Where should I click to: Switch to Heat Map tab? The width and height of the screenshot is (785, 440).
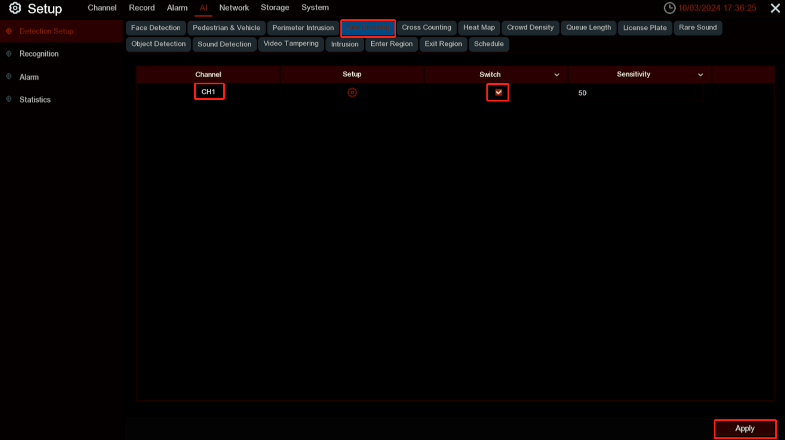(x=479, y=27)
